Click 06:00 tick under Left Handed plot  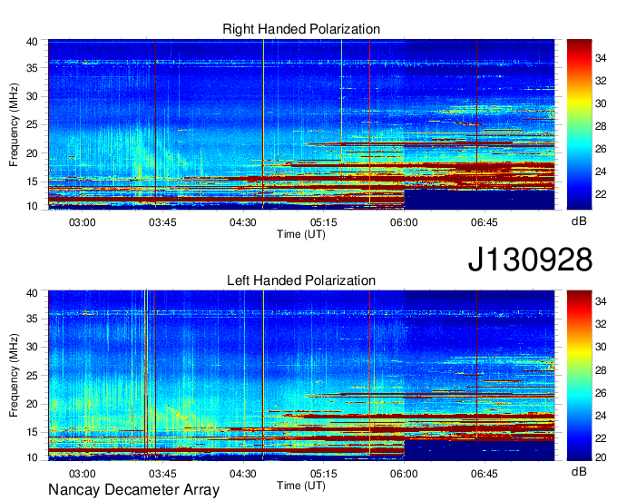[404, 474]
